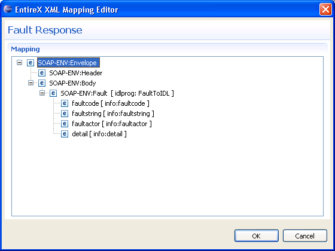Select the faultactor mapping entry
This screenshot has width=335, height=251.
pos(112,124)
